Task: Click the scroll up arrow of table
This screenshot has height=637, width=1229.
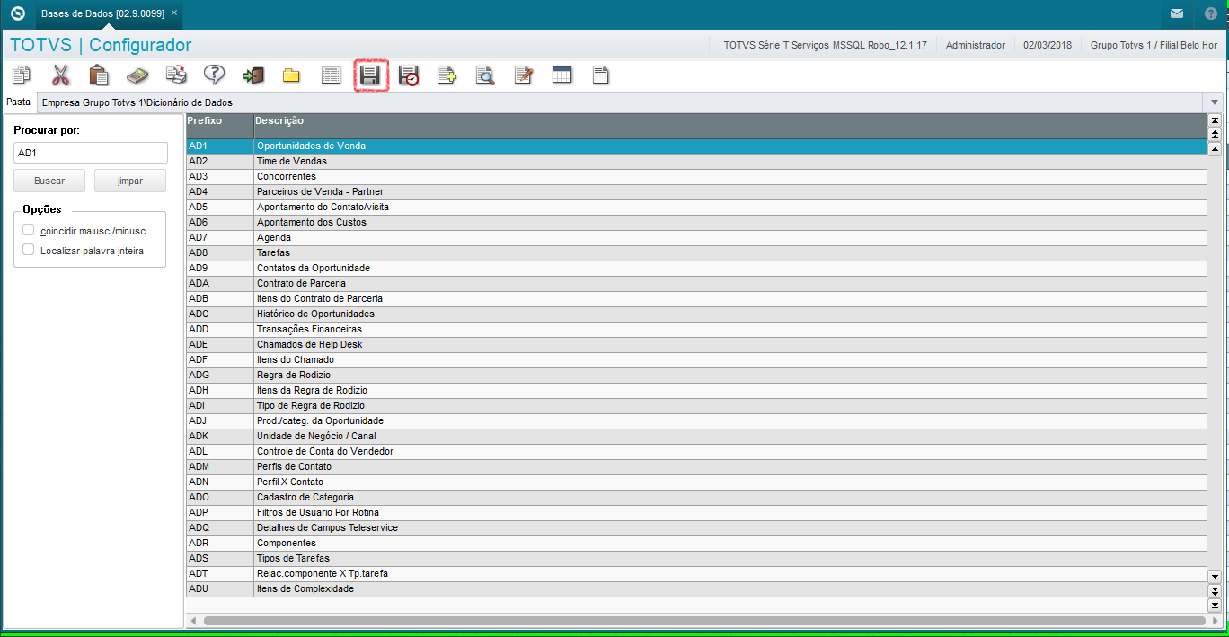Action: 1215,148
